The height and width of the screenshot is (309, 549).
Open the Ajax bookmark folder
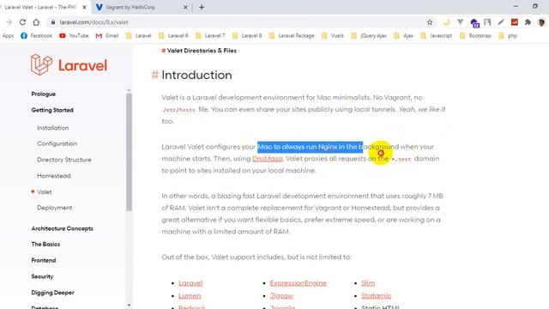404,36
